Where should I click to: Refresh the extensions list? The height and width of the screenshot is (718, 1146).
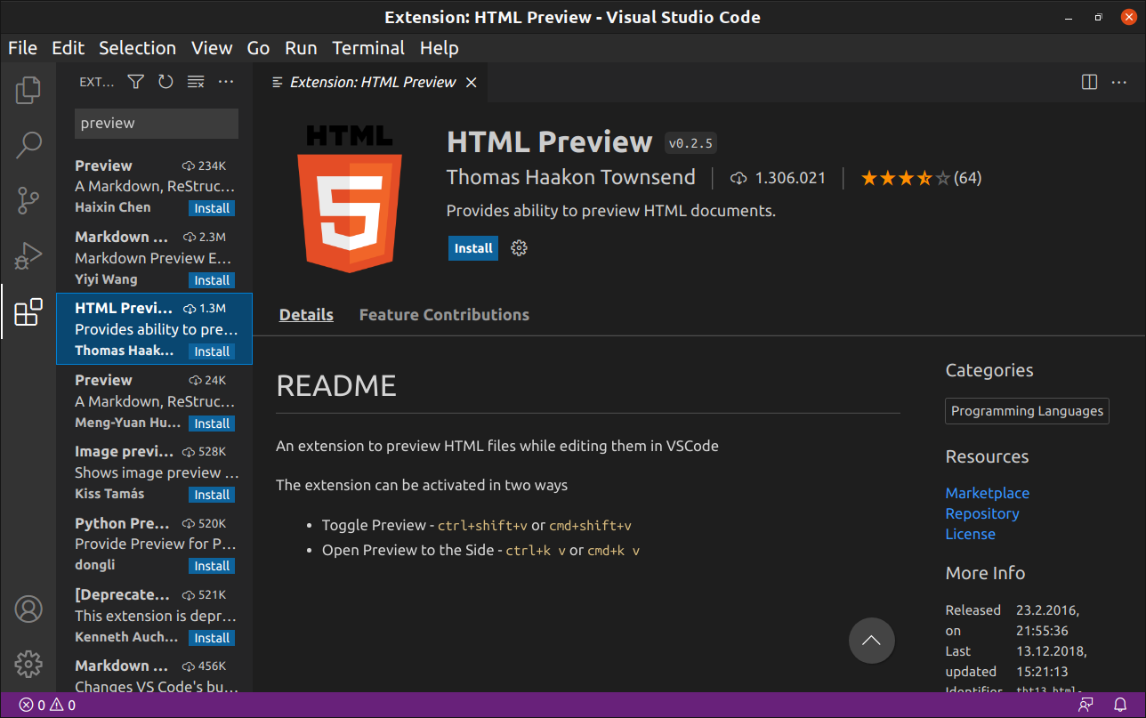click(165, 82)
